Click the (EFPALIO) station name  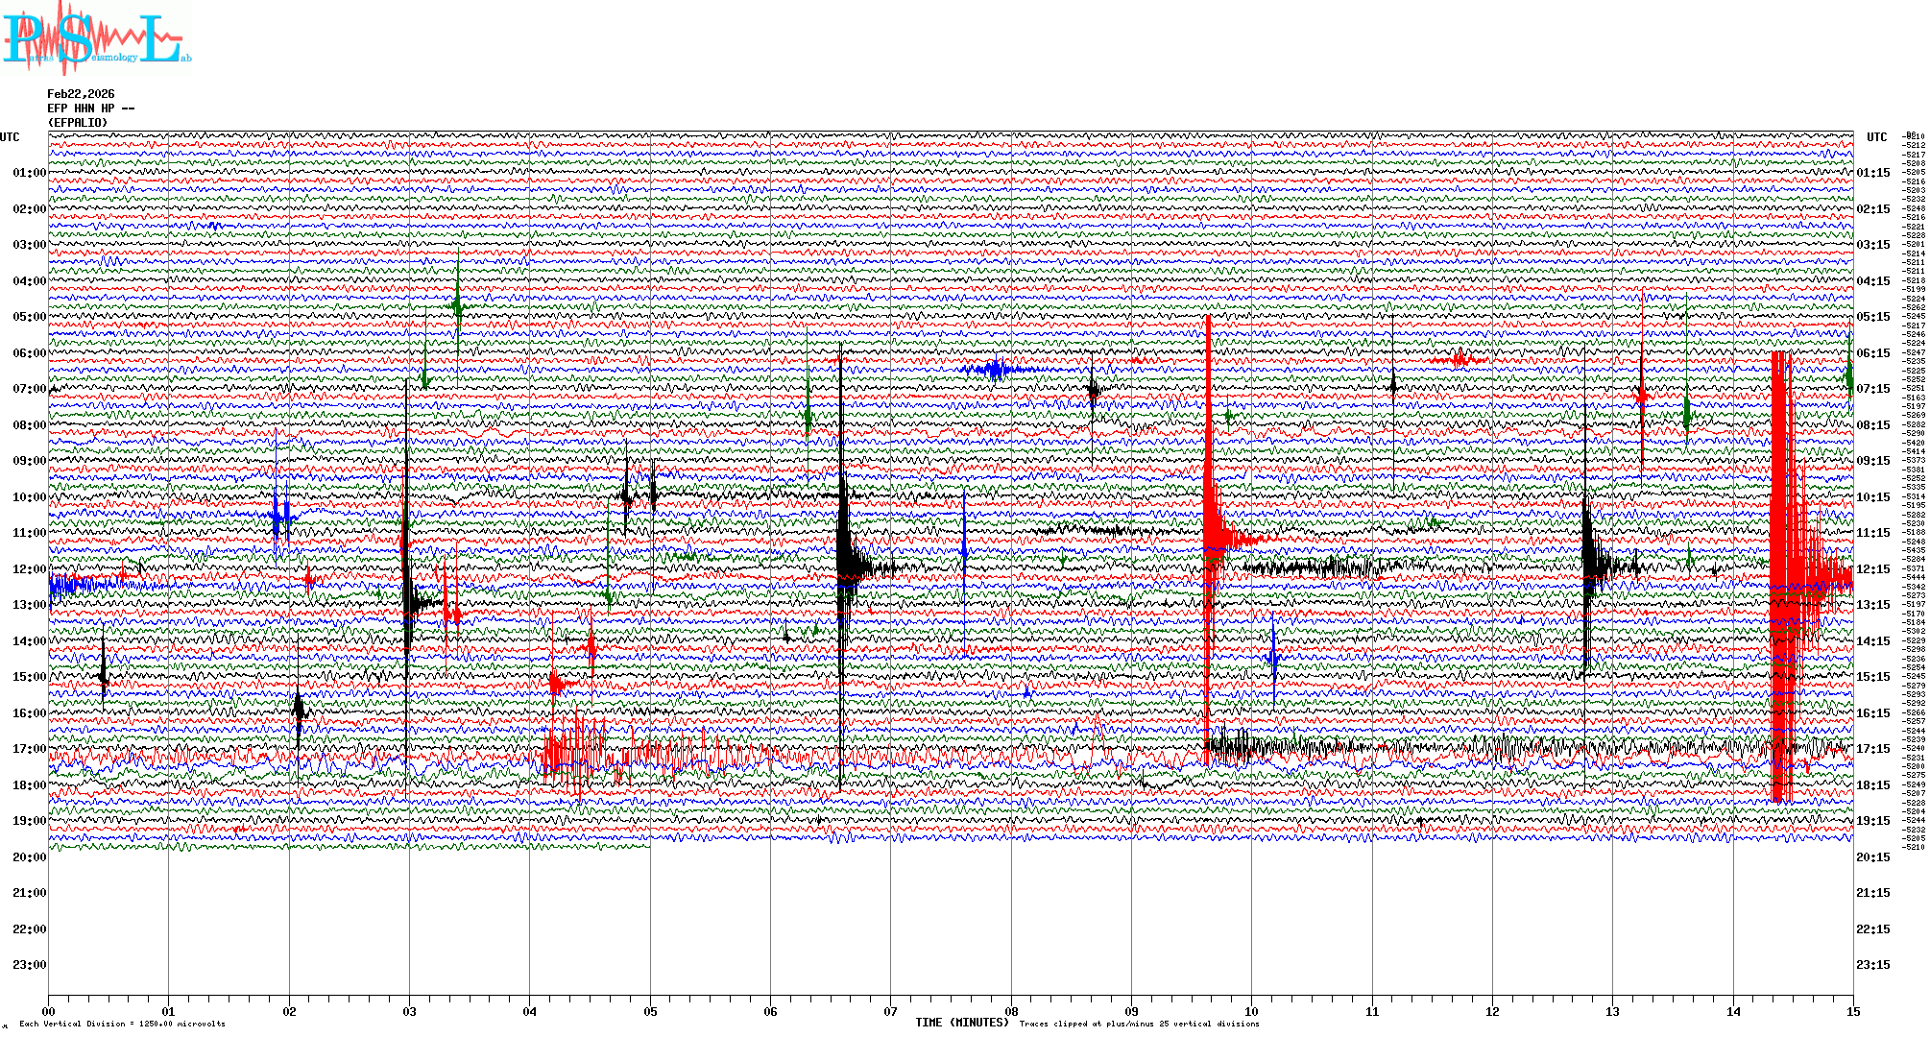click(78, 123)
